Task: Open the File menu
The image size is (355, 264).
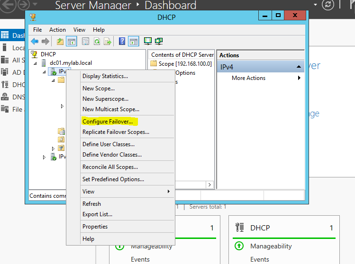Action: pyautogui.click(x=37, y=30)
